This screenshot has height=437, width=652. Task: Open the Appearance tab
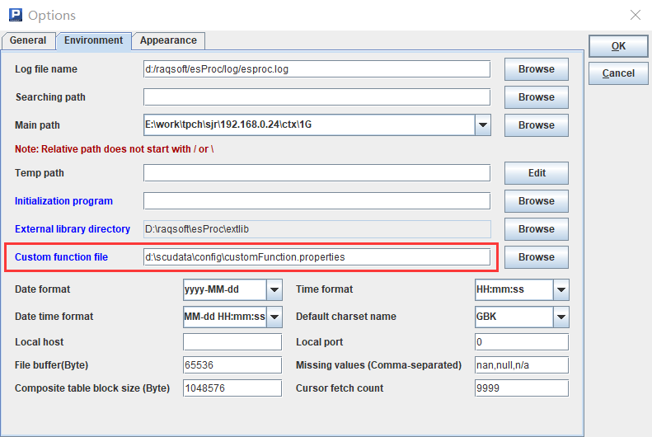pyautogui.click(x=168, y=40)
